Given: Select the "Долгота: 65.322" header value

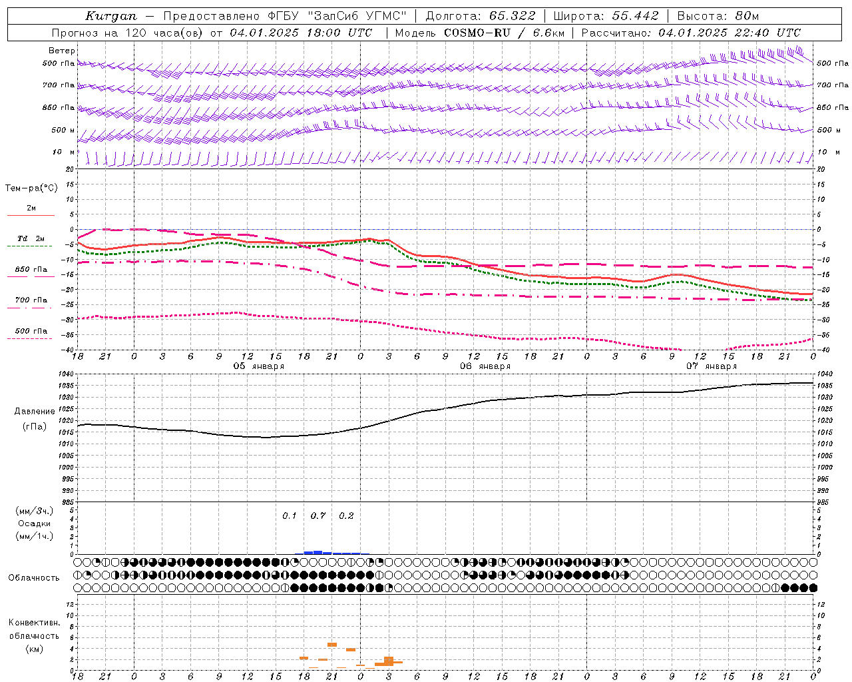Looking at the screenshot, I should click(x=480, y=16).
